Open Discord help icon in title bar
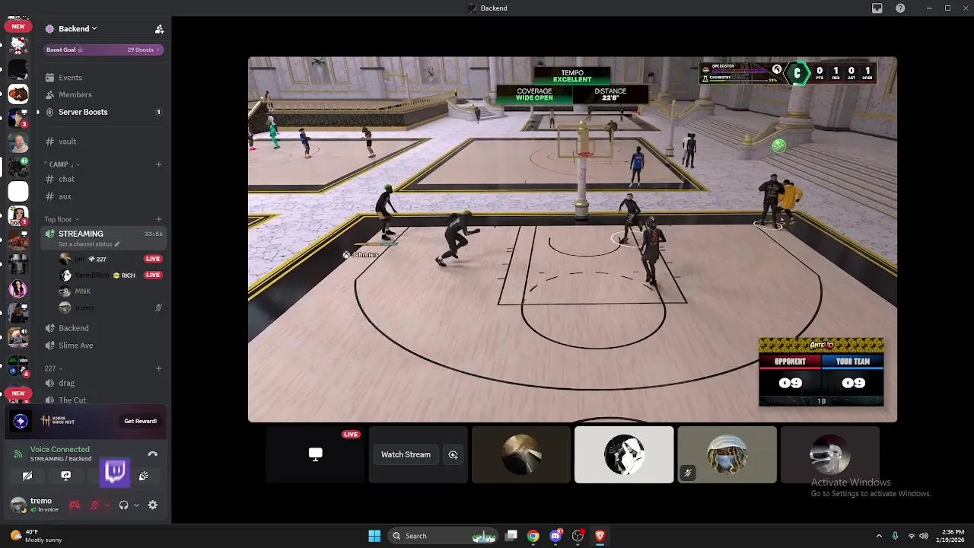 coord(900,8)
